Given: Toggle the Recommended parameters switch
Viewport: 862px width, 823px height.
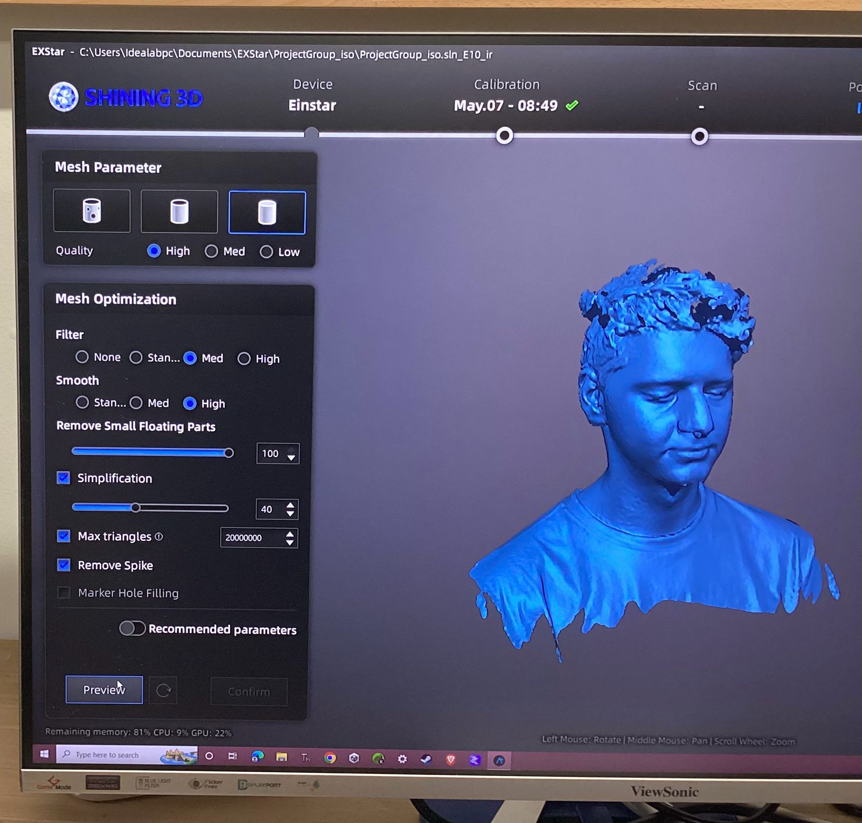Looking at the screenshot, I should pyautogui.click(x=132, y=629).
